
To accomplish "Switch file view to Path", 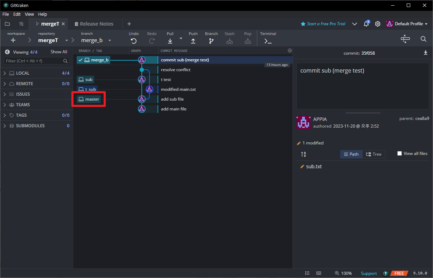I will 351,154.
